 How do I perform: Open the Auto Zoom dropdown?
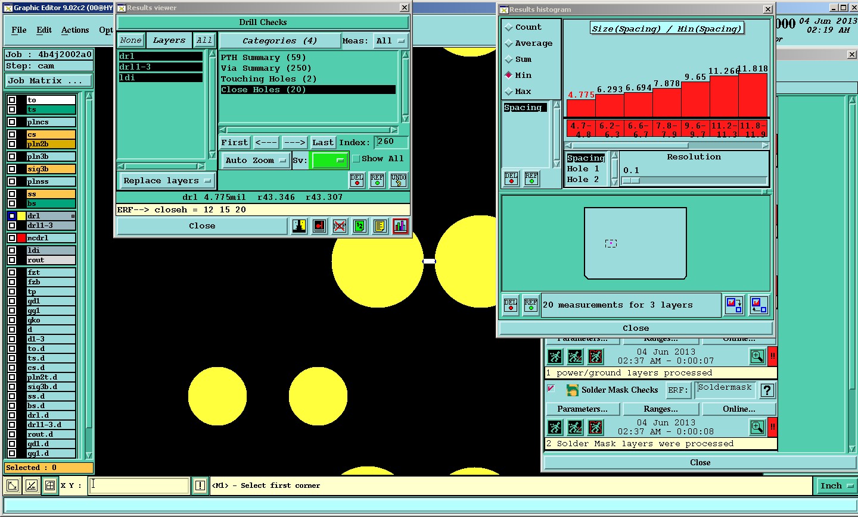tap(256, 160)
